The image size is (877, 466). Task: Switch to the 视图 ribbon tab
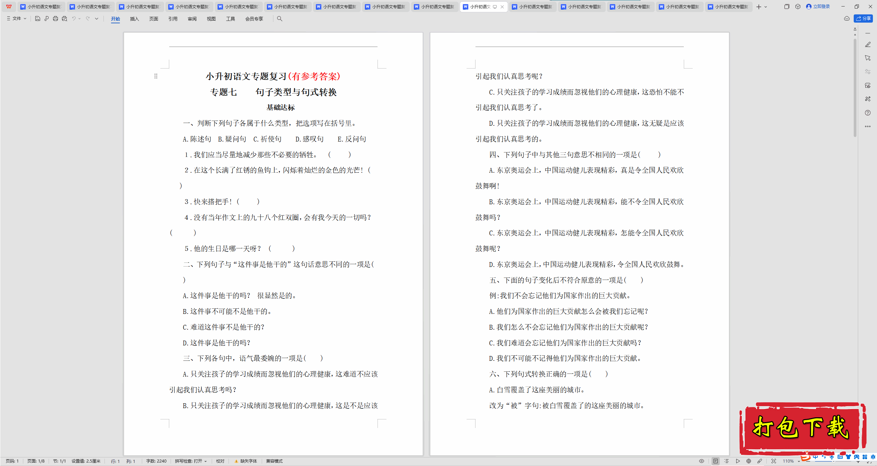click(x=211, y=19)
